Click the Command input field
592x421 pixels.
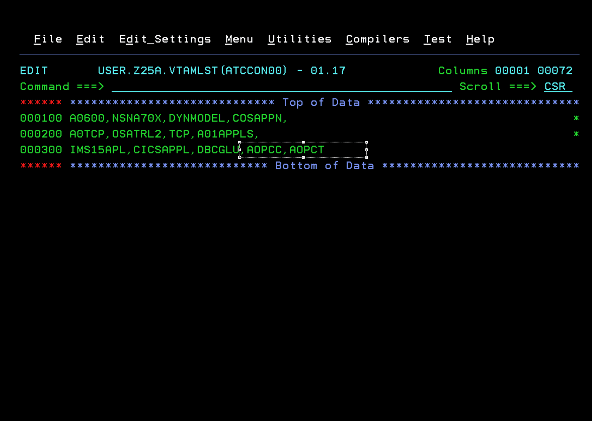pyautogui.click(x=280, y=87)
